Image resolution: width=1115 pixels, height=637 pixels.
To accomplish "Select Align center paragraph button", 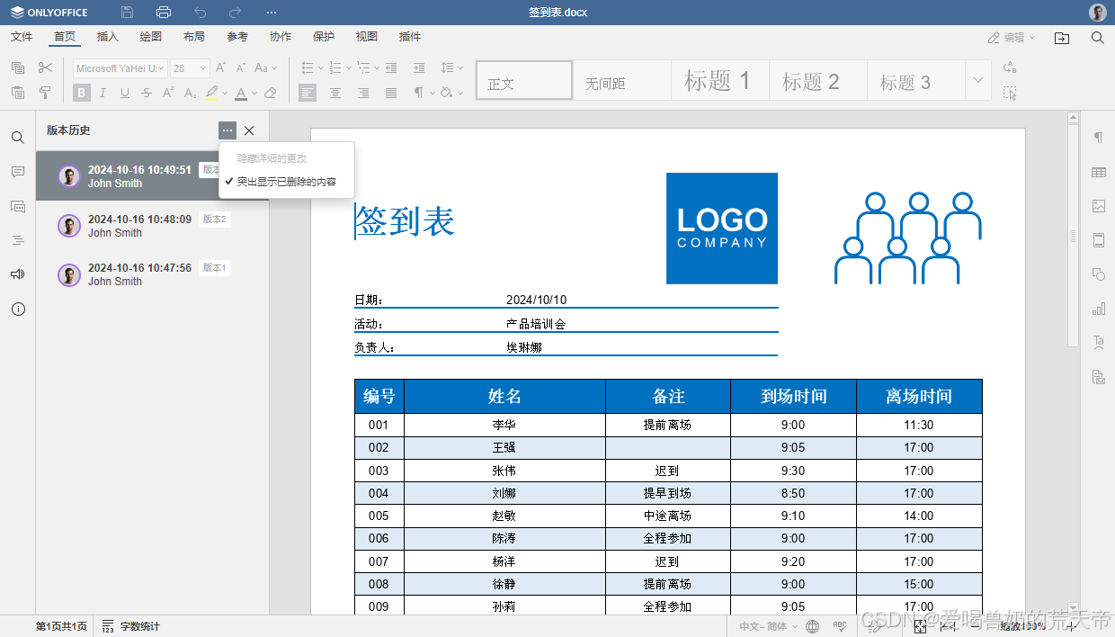I will [335, 92].
